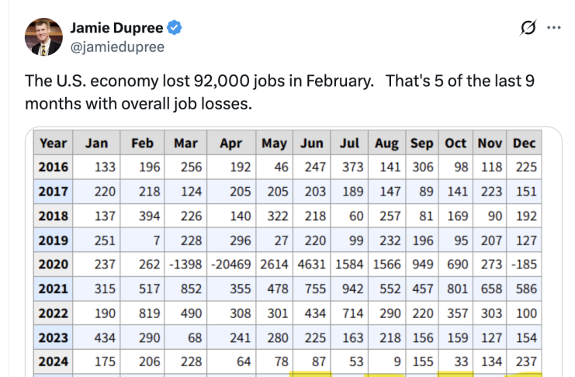The height and width of the screenshot is (377, 575).
Task: Click the blue verified badge
Action: 175,28
